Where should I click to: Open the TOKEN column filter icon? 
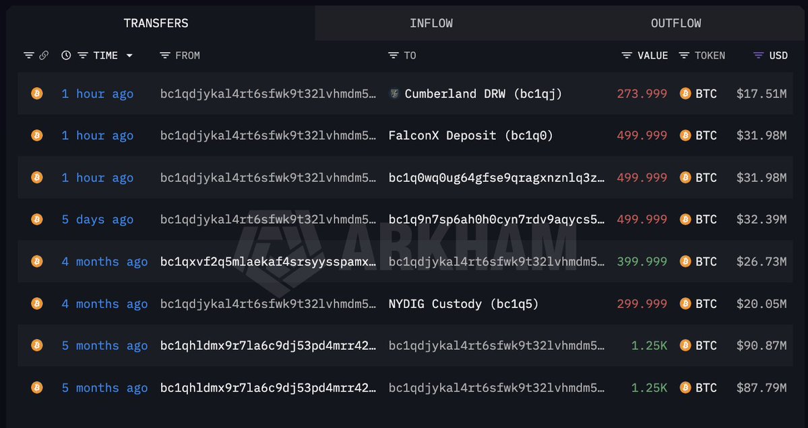click(x=684, y=55)
